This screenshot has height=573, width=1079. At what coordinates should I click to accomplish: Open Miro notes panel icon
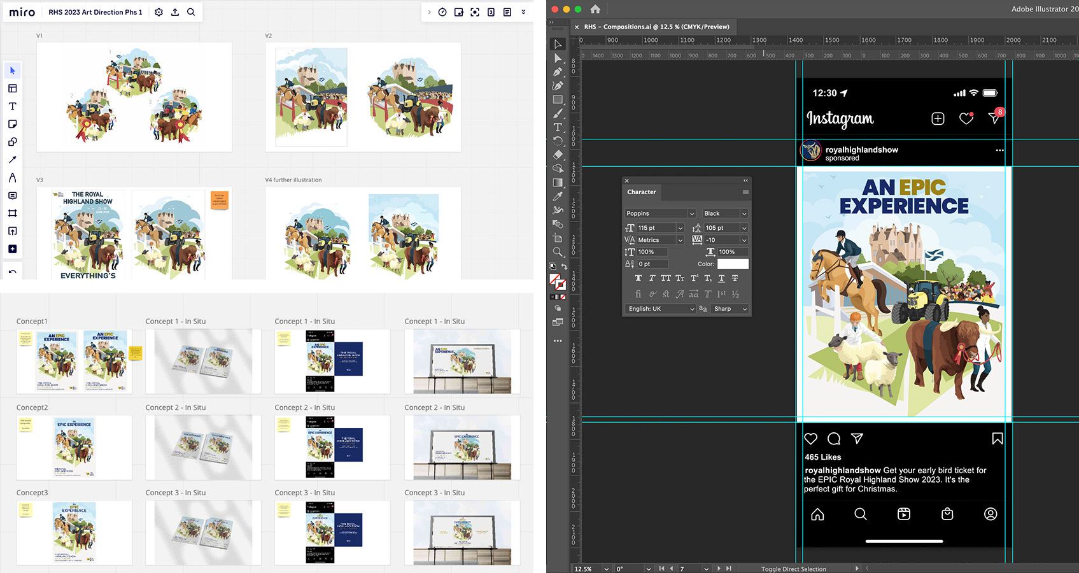click(507, 12)
